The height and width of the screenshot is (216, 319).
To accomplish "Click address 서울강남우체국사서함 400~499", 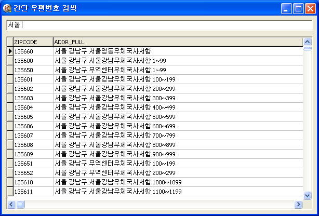I will (178, 107).
